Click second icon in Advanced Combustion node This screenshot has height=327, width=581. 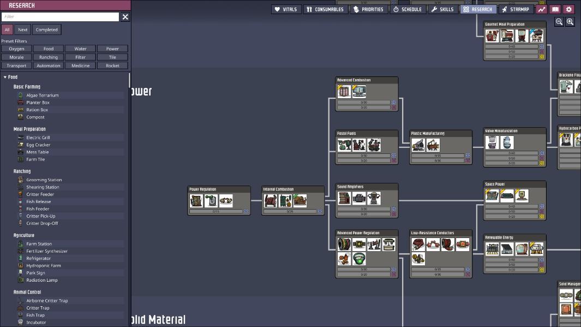(359, 92)
